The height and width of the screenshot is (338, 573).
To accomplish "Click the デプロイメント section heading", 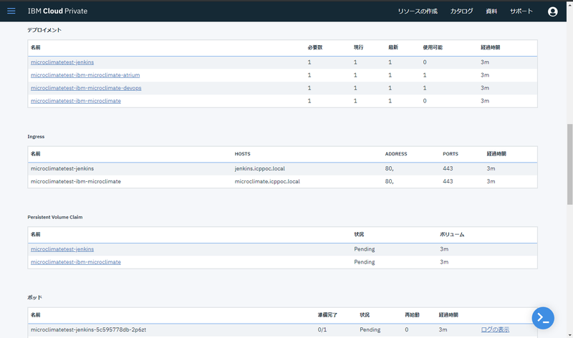I will click(44, 30).
